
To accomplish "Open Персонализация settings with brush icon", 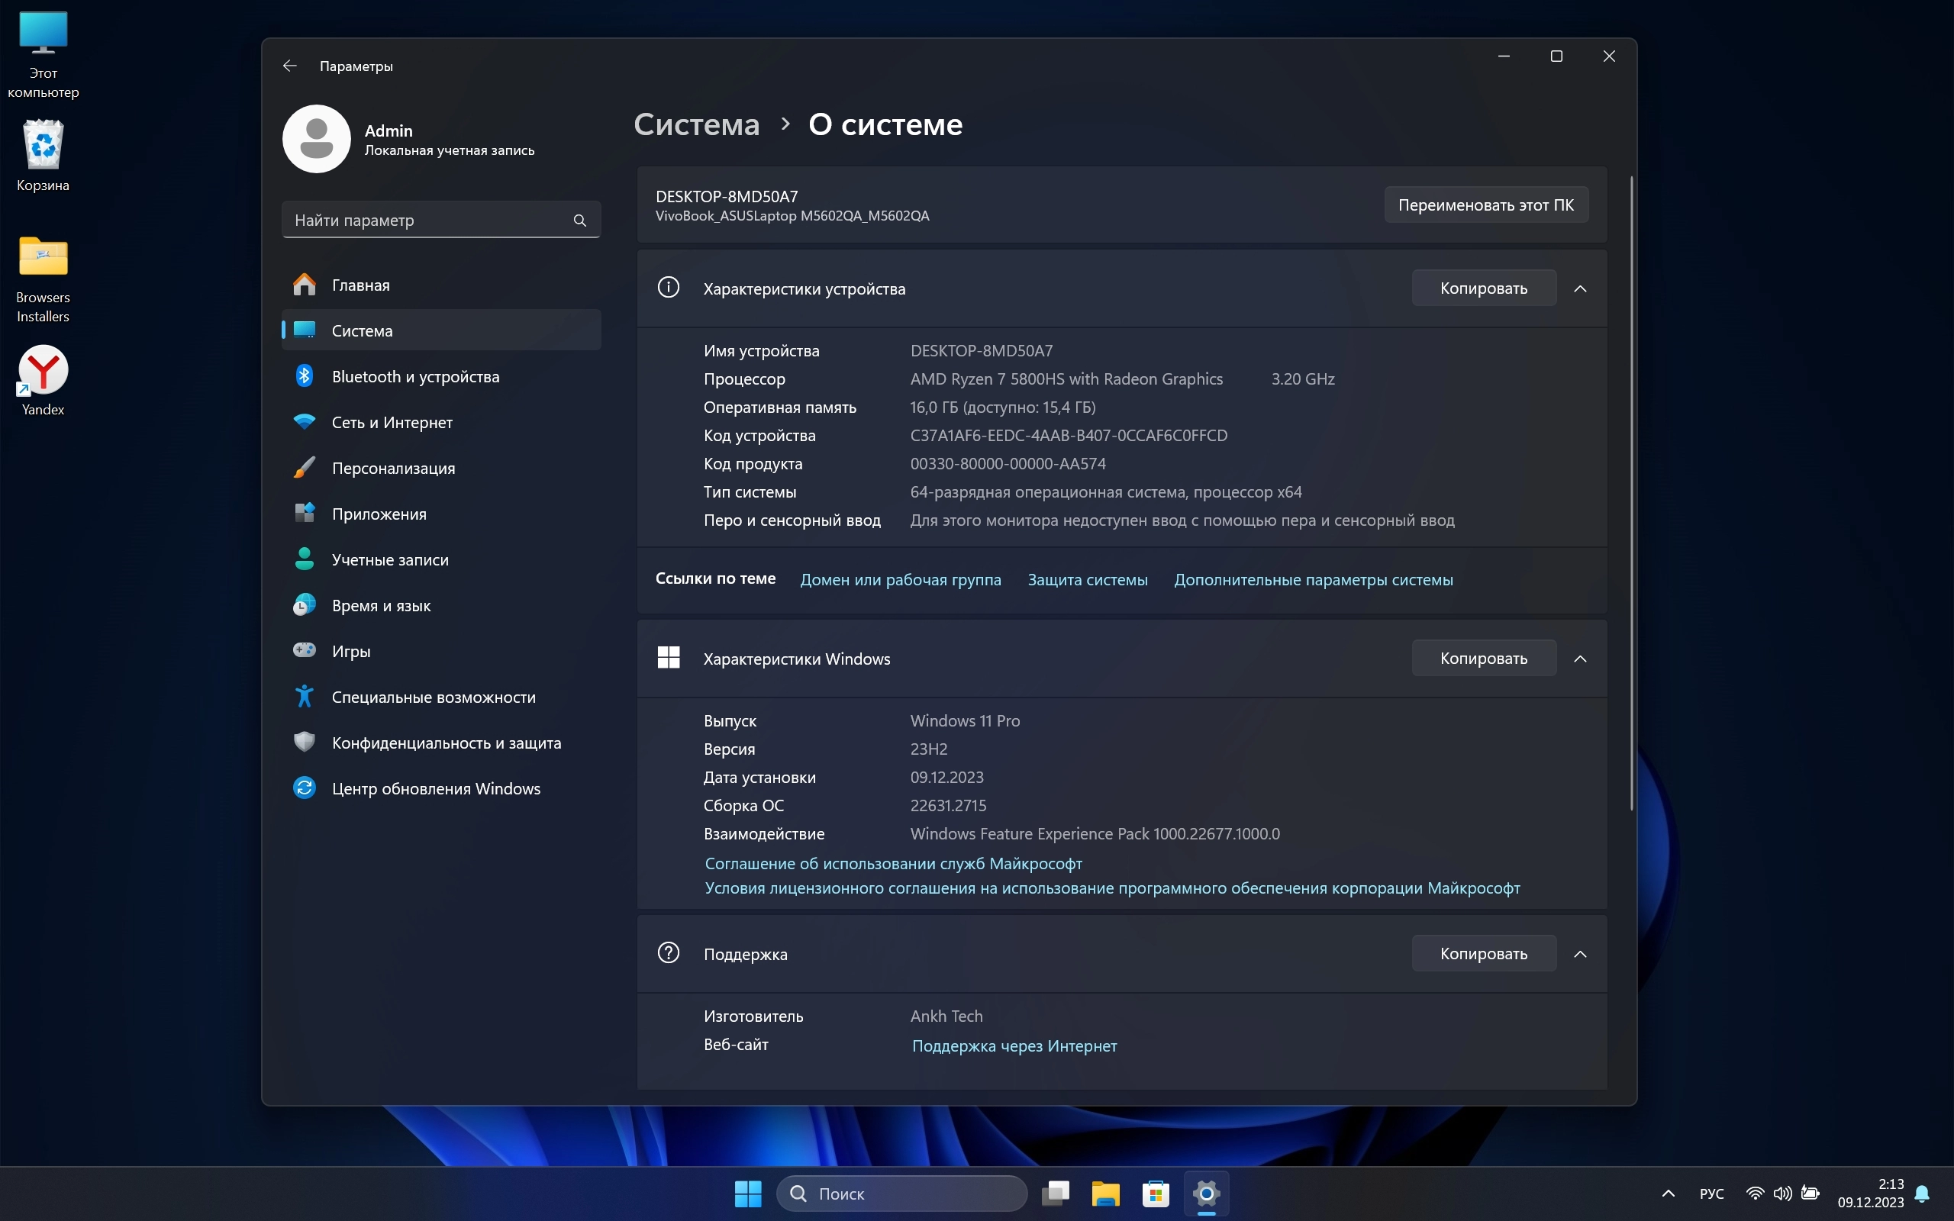I will (393, 469).
